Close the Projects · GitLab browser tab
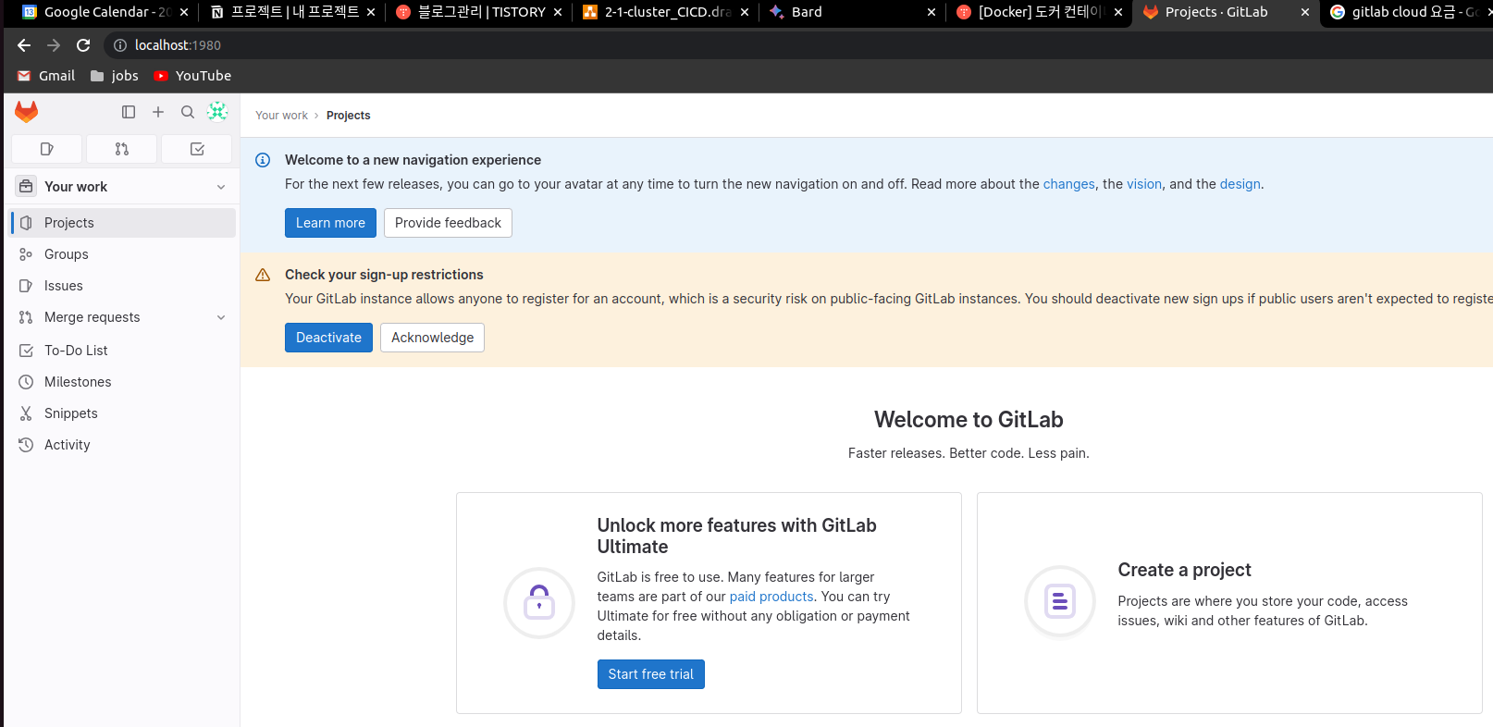Image resolution: width=1493 pixels, height=727 pixels. point(1305,12)
